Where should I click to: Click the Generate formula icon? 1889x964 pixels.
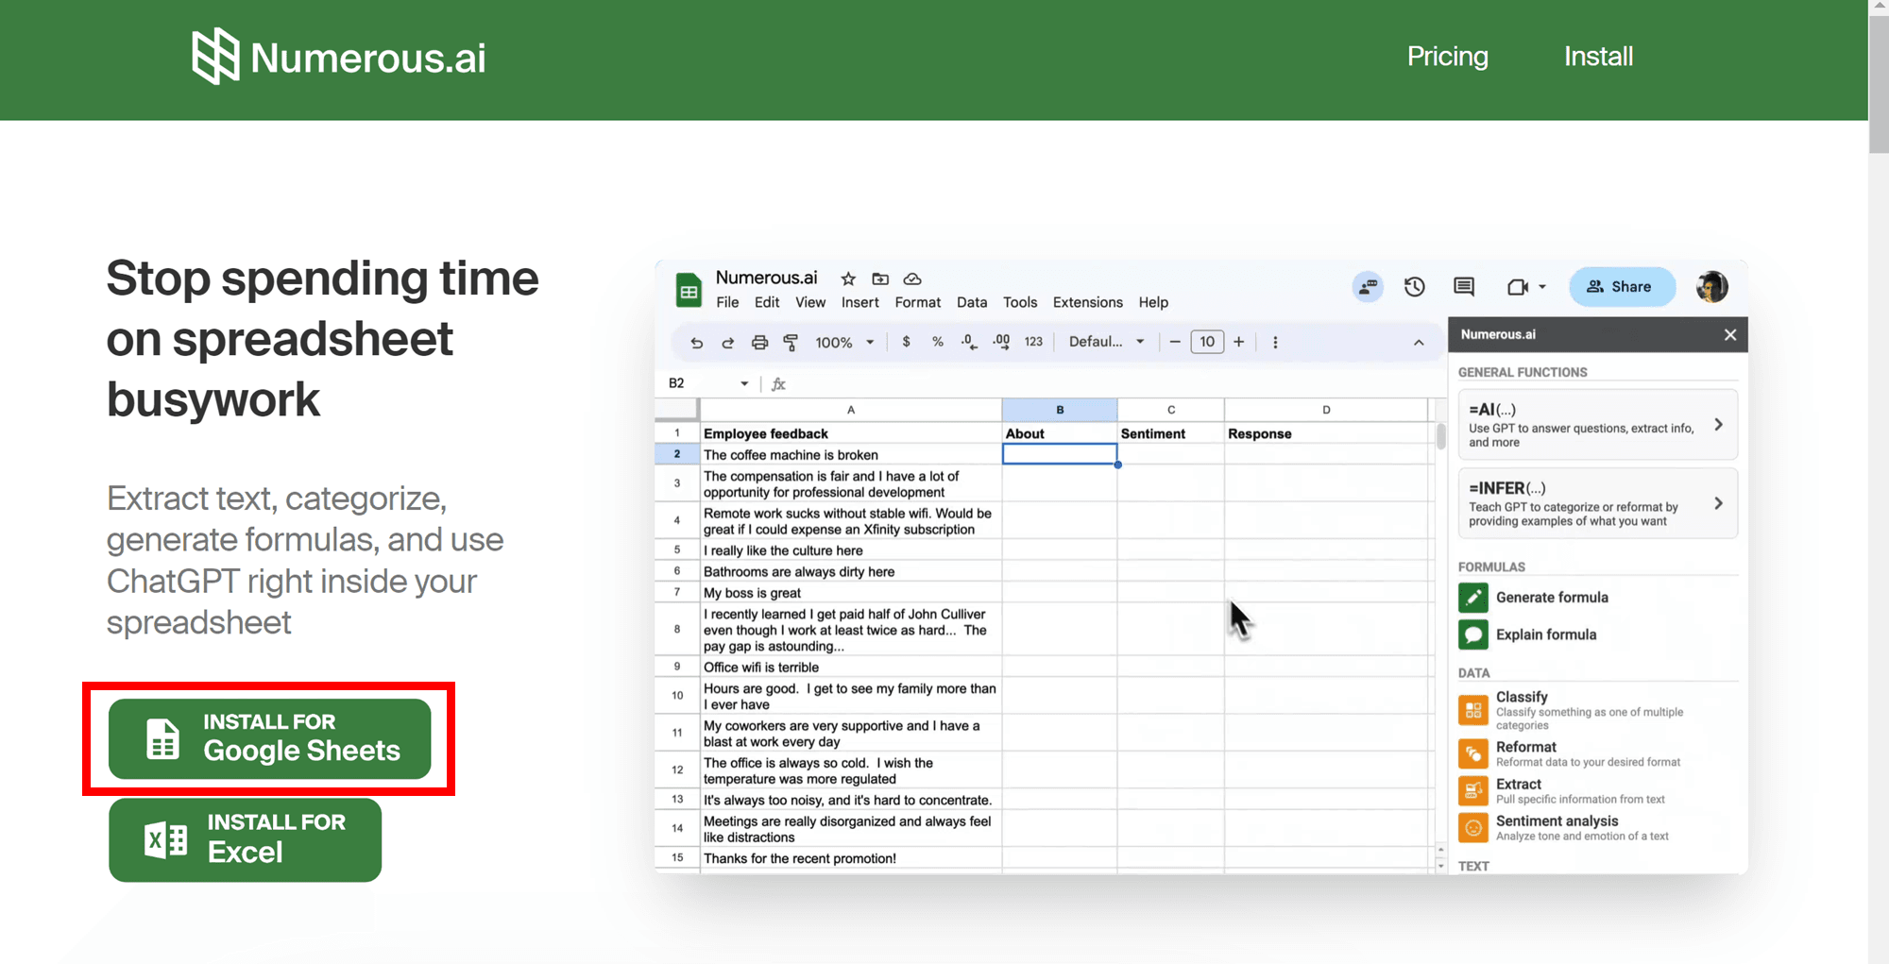[1473, 598]
